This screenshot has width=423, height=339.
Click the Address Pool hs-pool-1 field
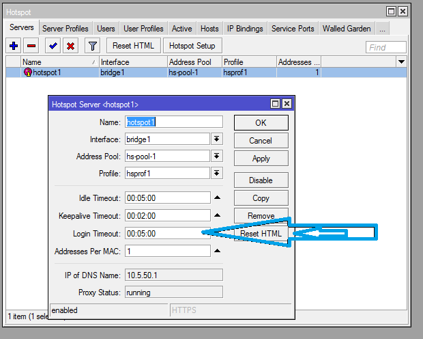tap(167, 156)
